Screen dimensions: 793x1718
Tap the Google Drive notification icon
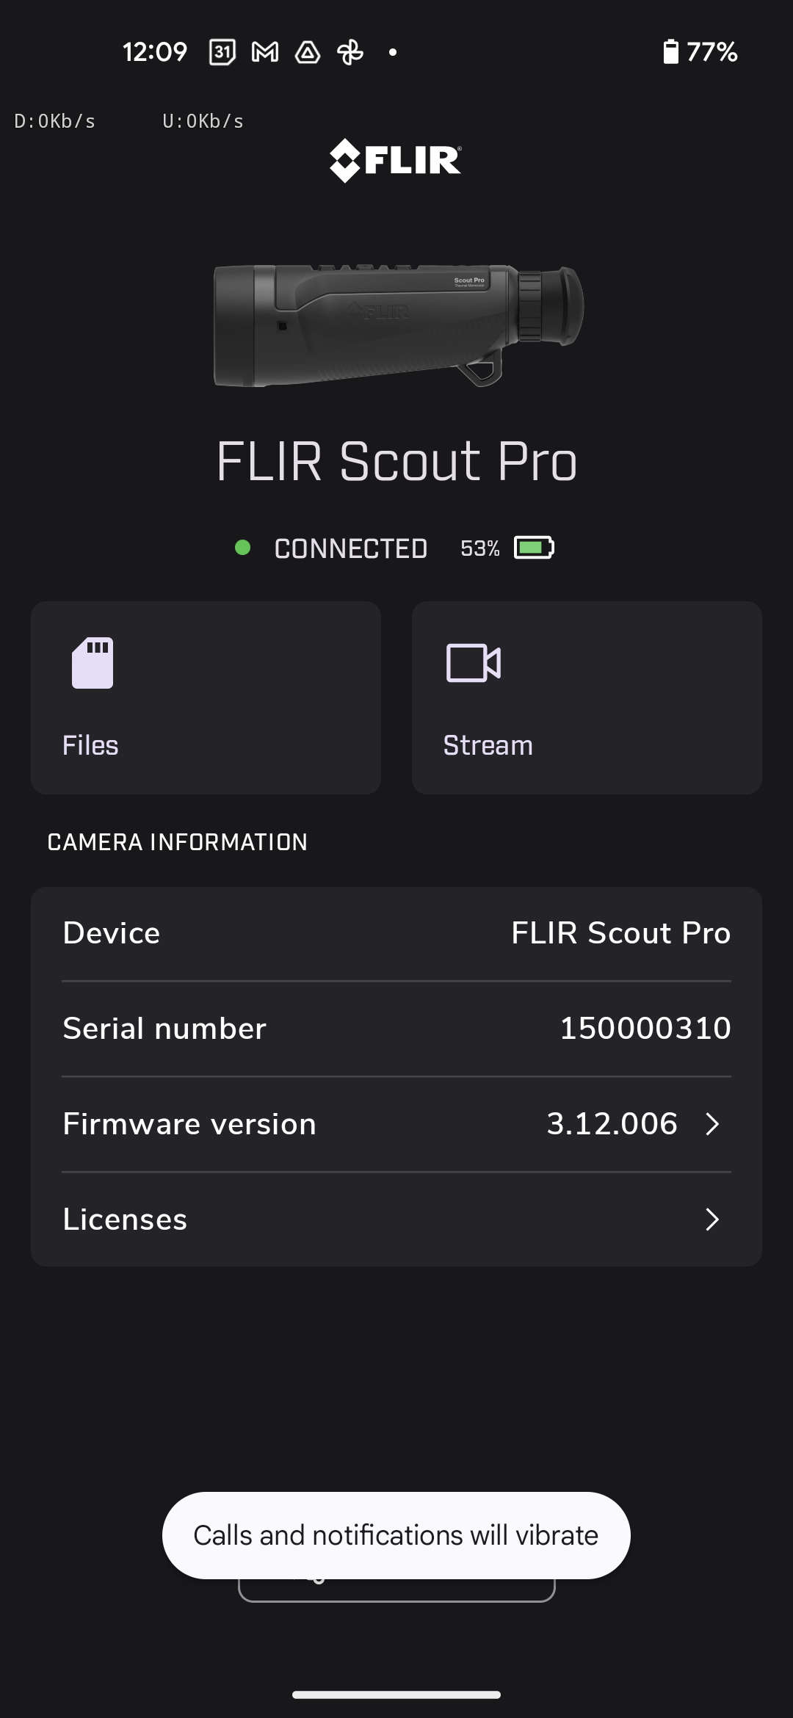point(308,52)
